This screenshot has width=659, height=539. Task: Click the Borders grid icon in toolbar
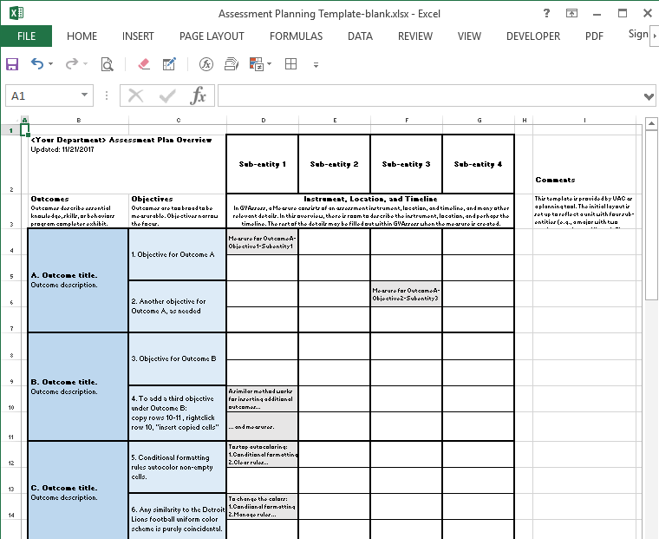(x=290, y=64)
